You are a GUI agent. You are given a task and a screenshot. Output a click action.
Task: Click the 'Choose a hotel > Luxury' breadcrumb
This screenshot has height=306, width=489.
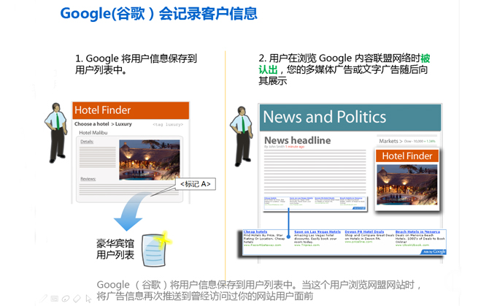click(103, 124)
